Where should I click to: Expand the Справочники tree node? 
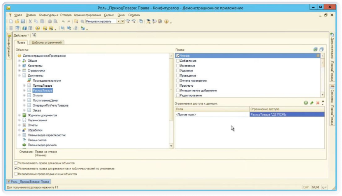tap(19, 71)
